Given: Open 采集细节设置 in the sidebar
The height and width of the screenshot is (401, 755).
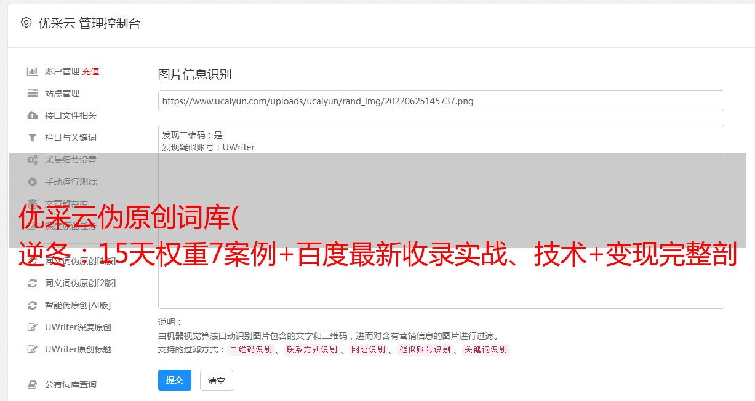Looking at the screenshot, I should point(71,160).
